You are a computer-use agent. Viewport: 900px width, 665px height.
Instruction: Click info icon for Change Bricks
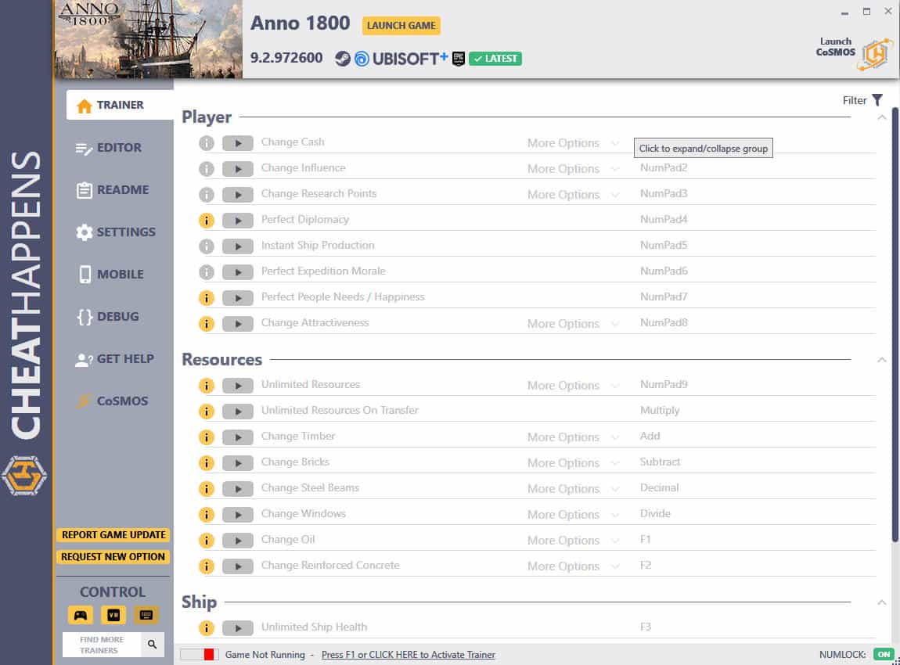pyautogui.click(x=207, y=463)
